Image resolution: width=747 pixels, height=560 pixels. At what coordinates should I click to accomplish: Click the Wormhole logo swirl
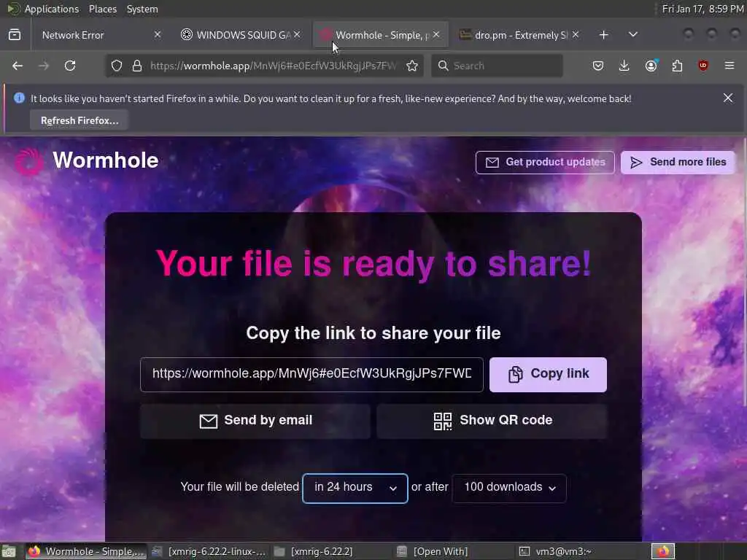(29, 161)
